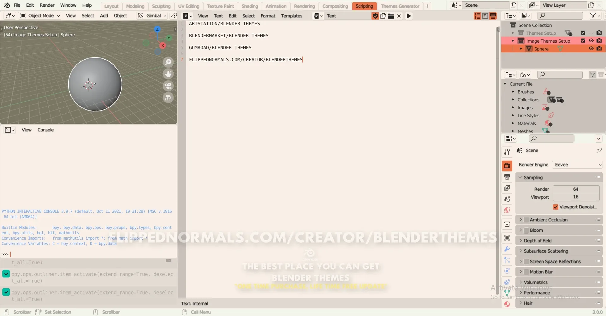Open a text file via folder icon
Viewport: 606px width, 316px height.
click(x=391, y=16)
